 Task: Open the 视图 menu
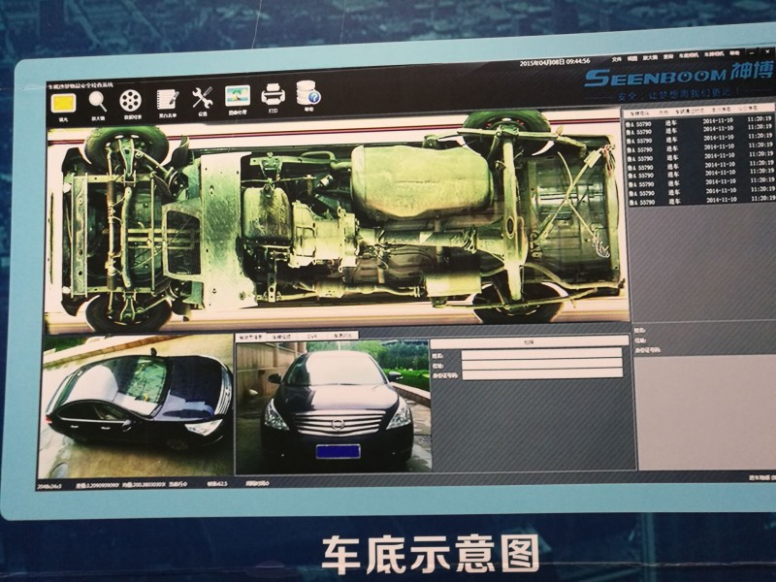632,58
